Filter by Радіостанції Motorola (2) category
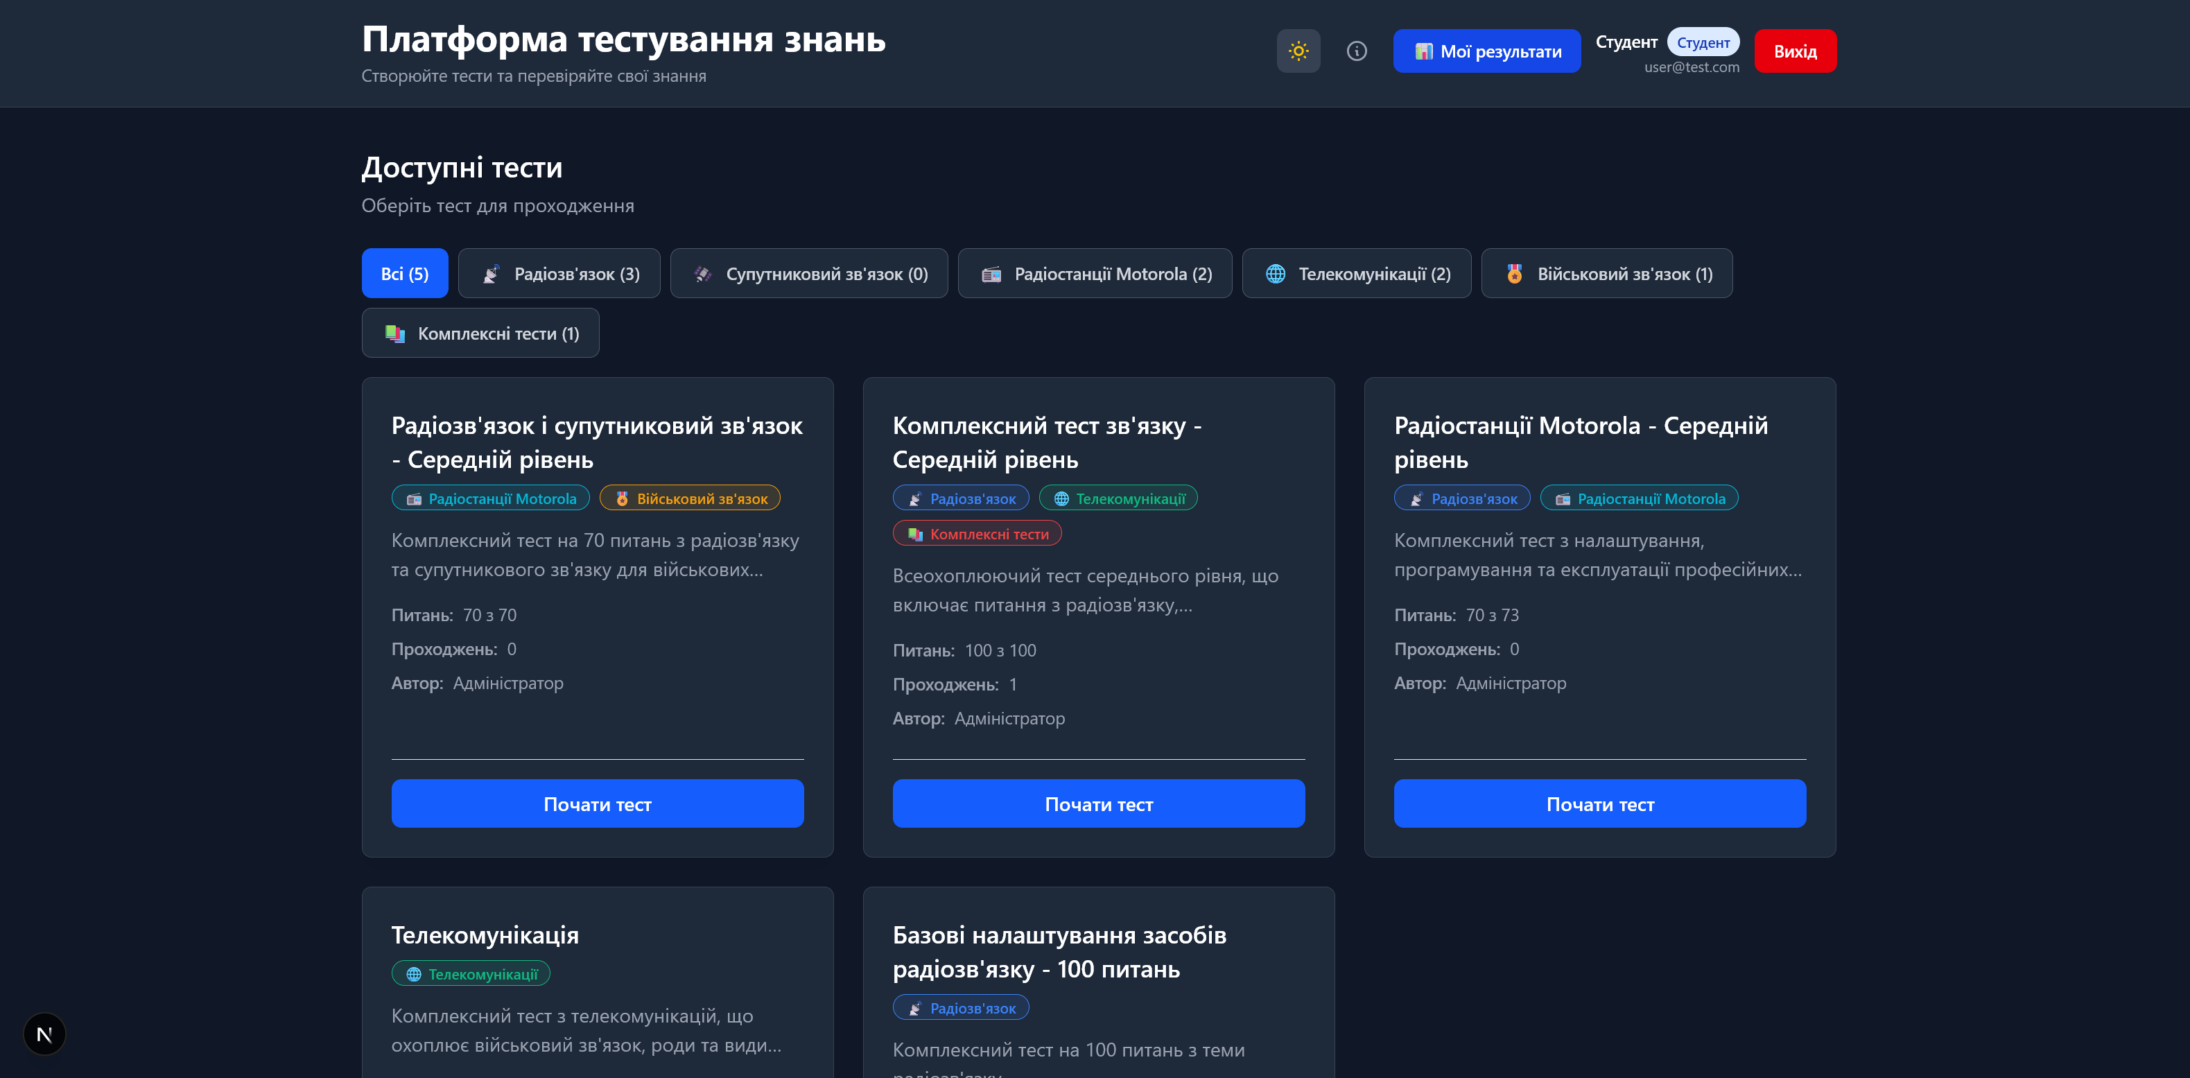 click(1095, 274)
